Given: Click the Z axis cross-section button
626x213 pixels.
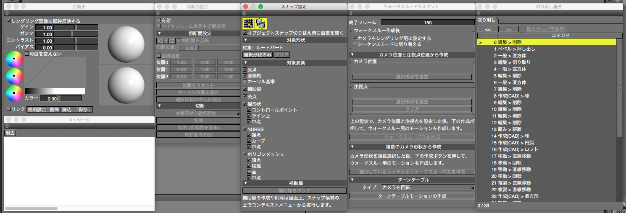Looking at the screenshot, I should pyautogui.click(x=172, y=41).
